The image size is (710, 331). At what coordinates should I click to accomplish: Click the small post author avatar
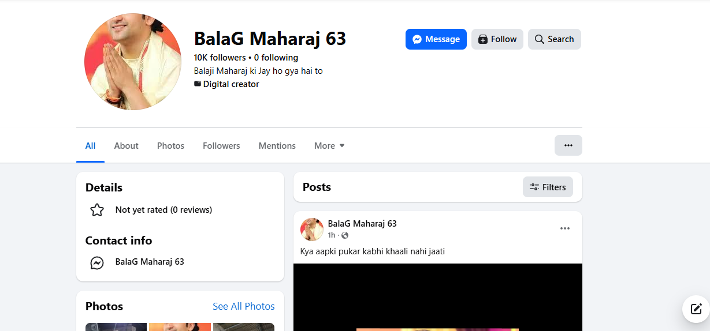pos(311,229)
